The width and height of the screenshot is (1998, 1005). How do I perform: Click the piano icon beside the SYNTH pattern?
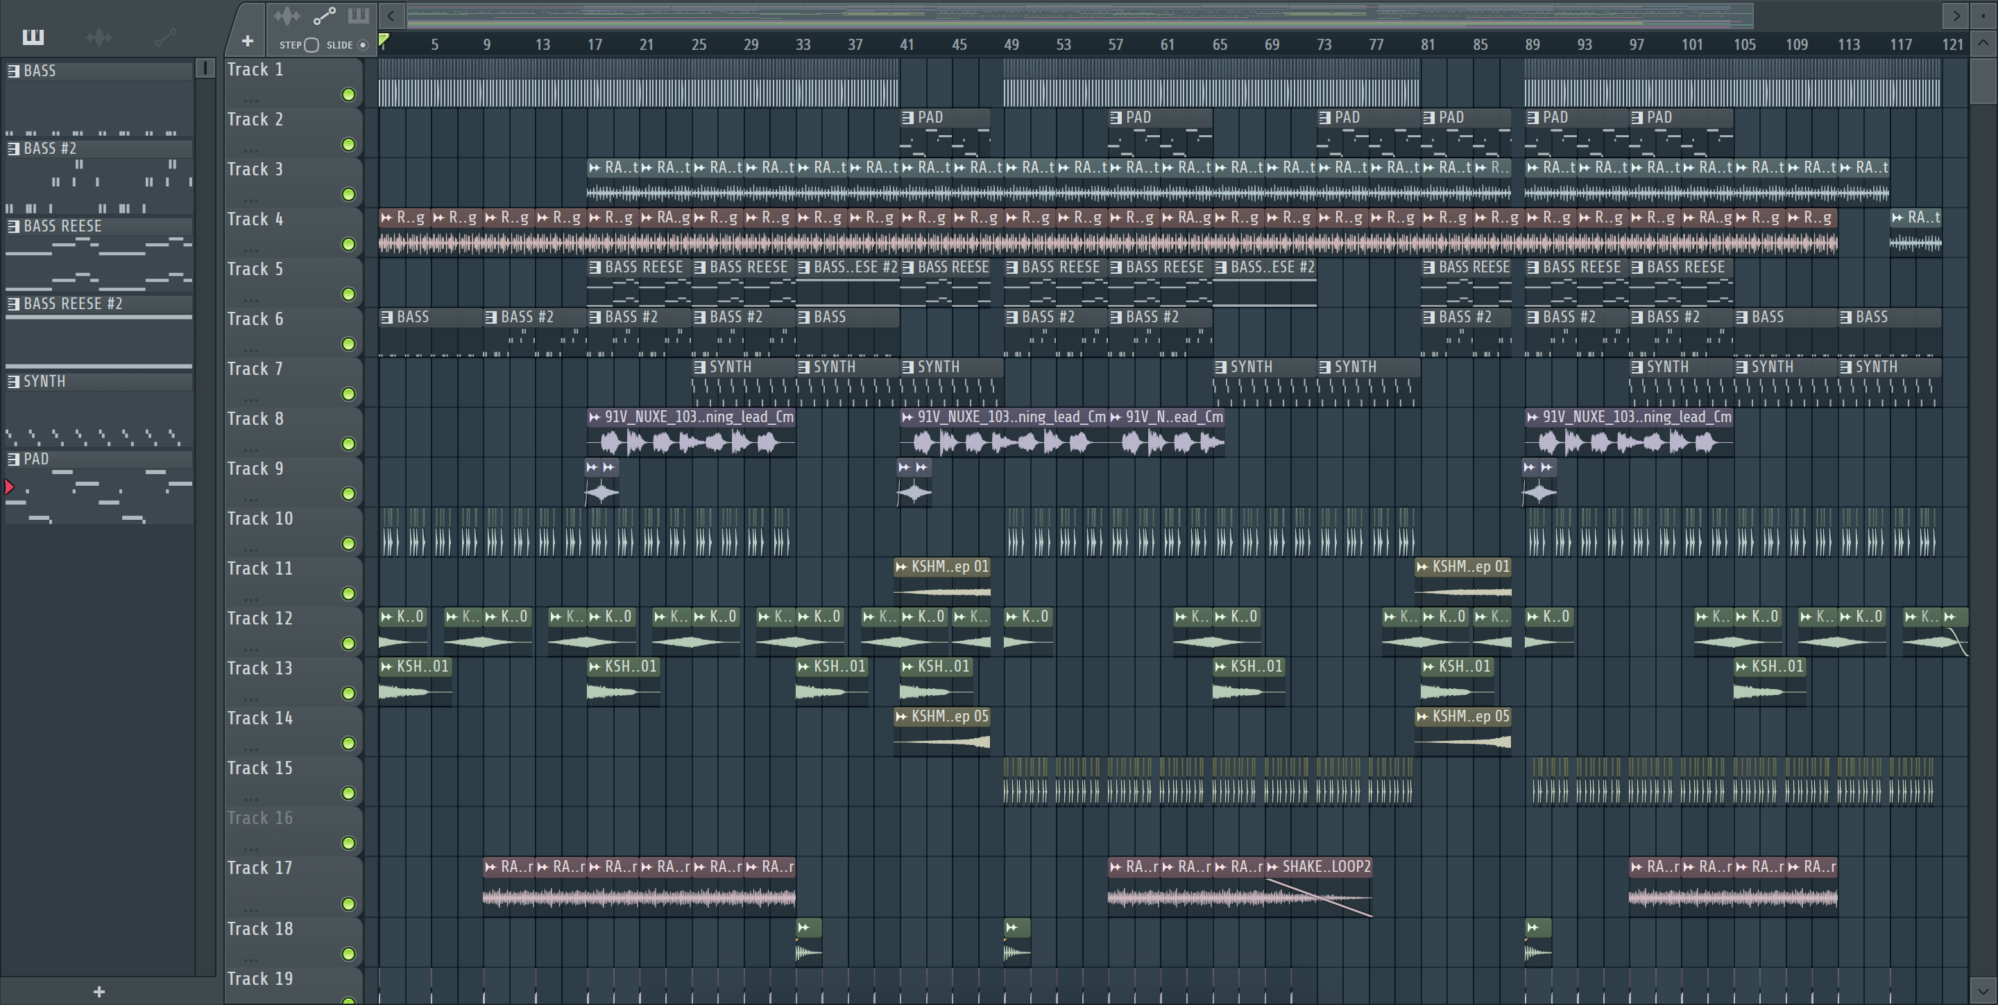click(x=14, y=381)
